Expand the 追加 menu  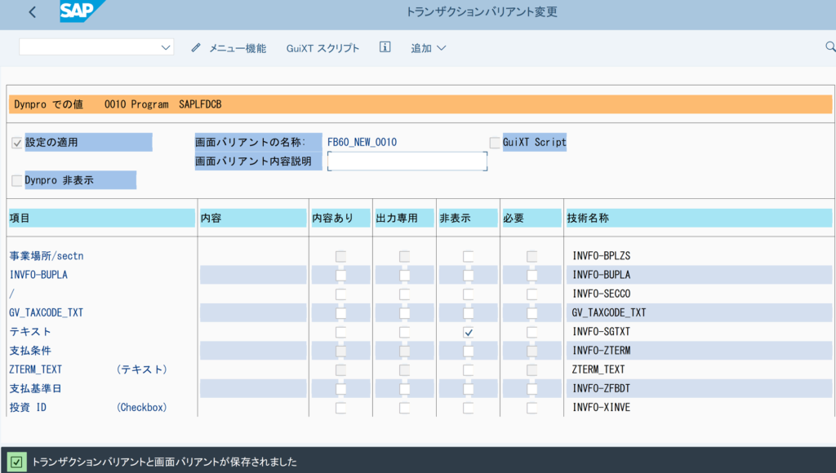[x=428, y=48]
